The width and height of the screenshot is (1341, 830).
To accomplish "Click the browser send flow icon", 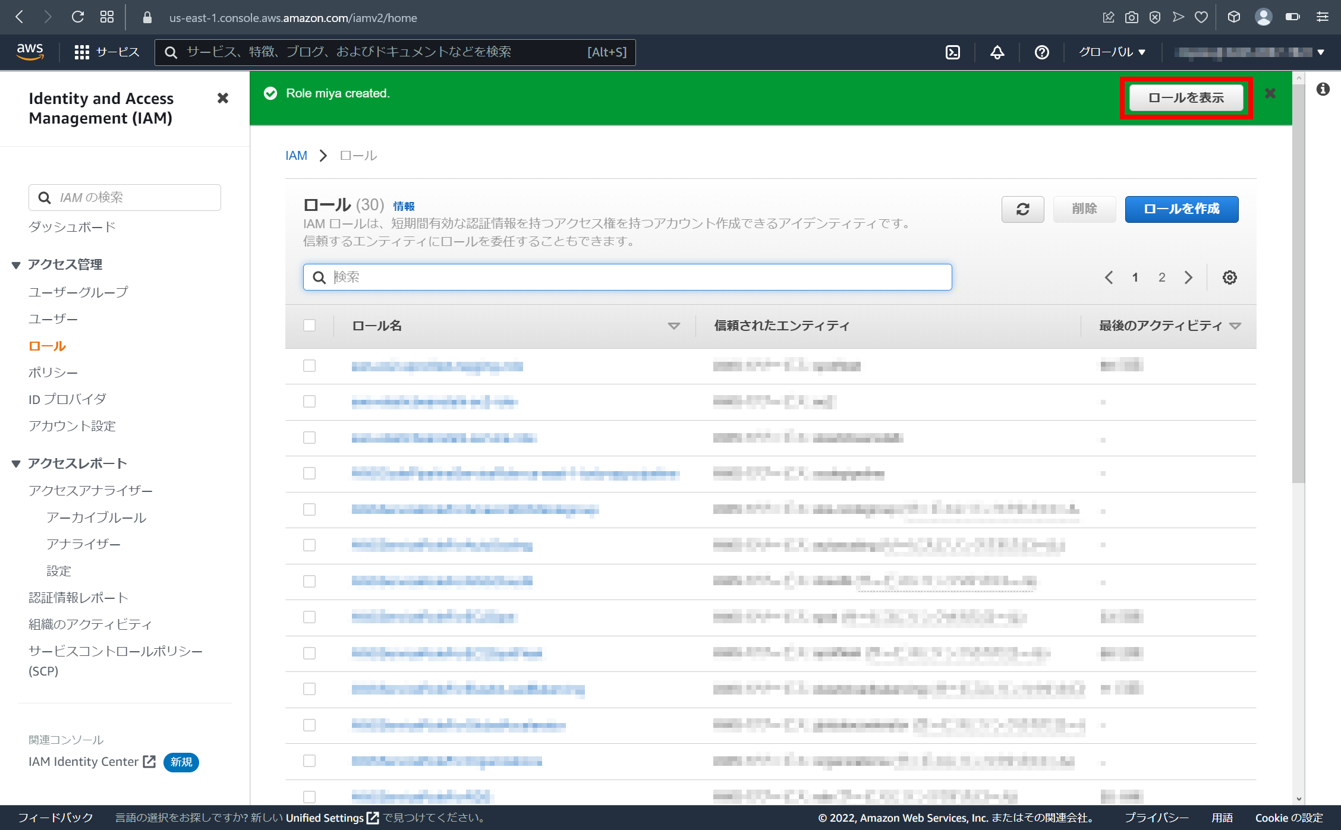I will tap(1178, 17).
